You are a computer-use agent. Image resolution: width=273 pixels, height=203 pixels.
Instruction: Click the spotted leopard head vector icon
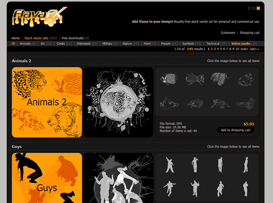pos(220,79)
